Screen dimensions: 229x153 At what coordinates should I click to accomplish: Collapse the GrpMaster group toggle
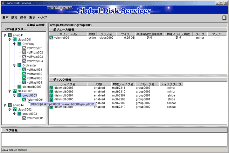pos(14,65)
